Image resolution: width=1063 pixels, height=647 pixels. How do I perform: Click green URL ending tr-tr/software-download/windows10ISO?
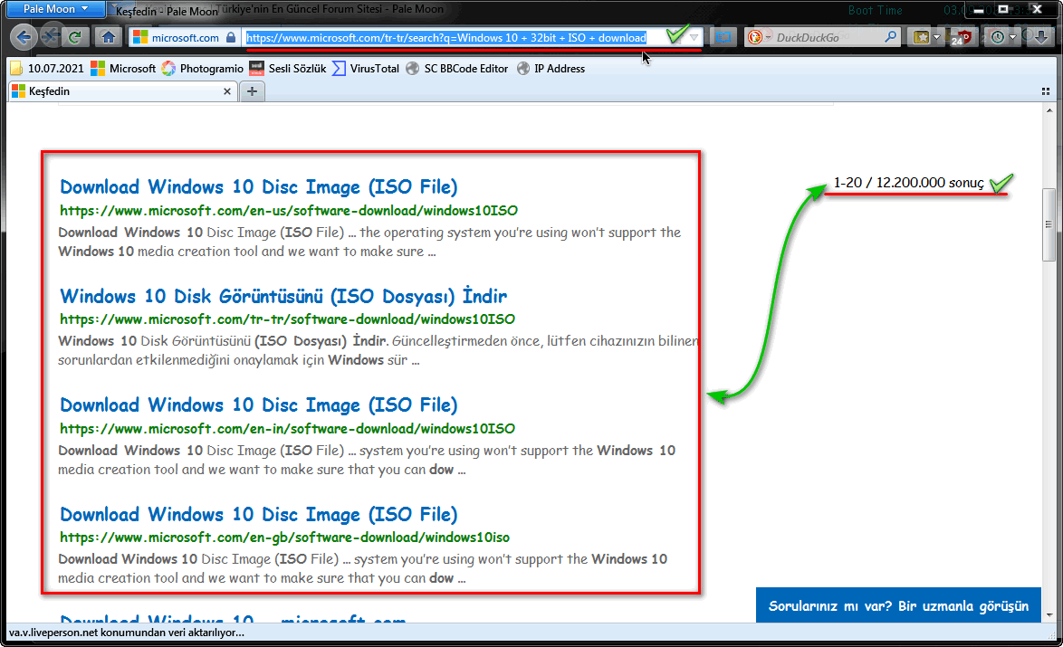coord(287,319)
